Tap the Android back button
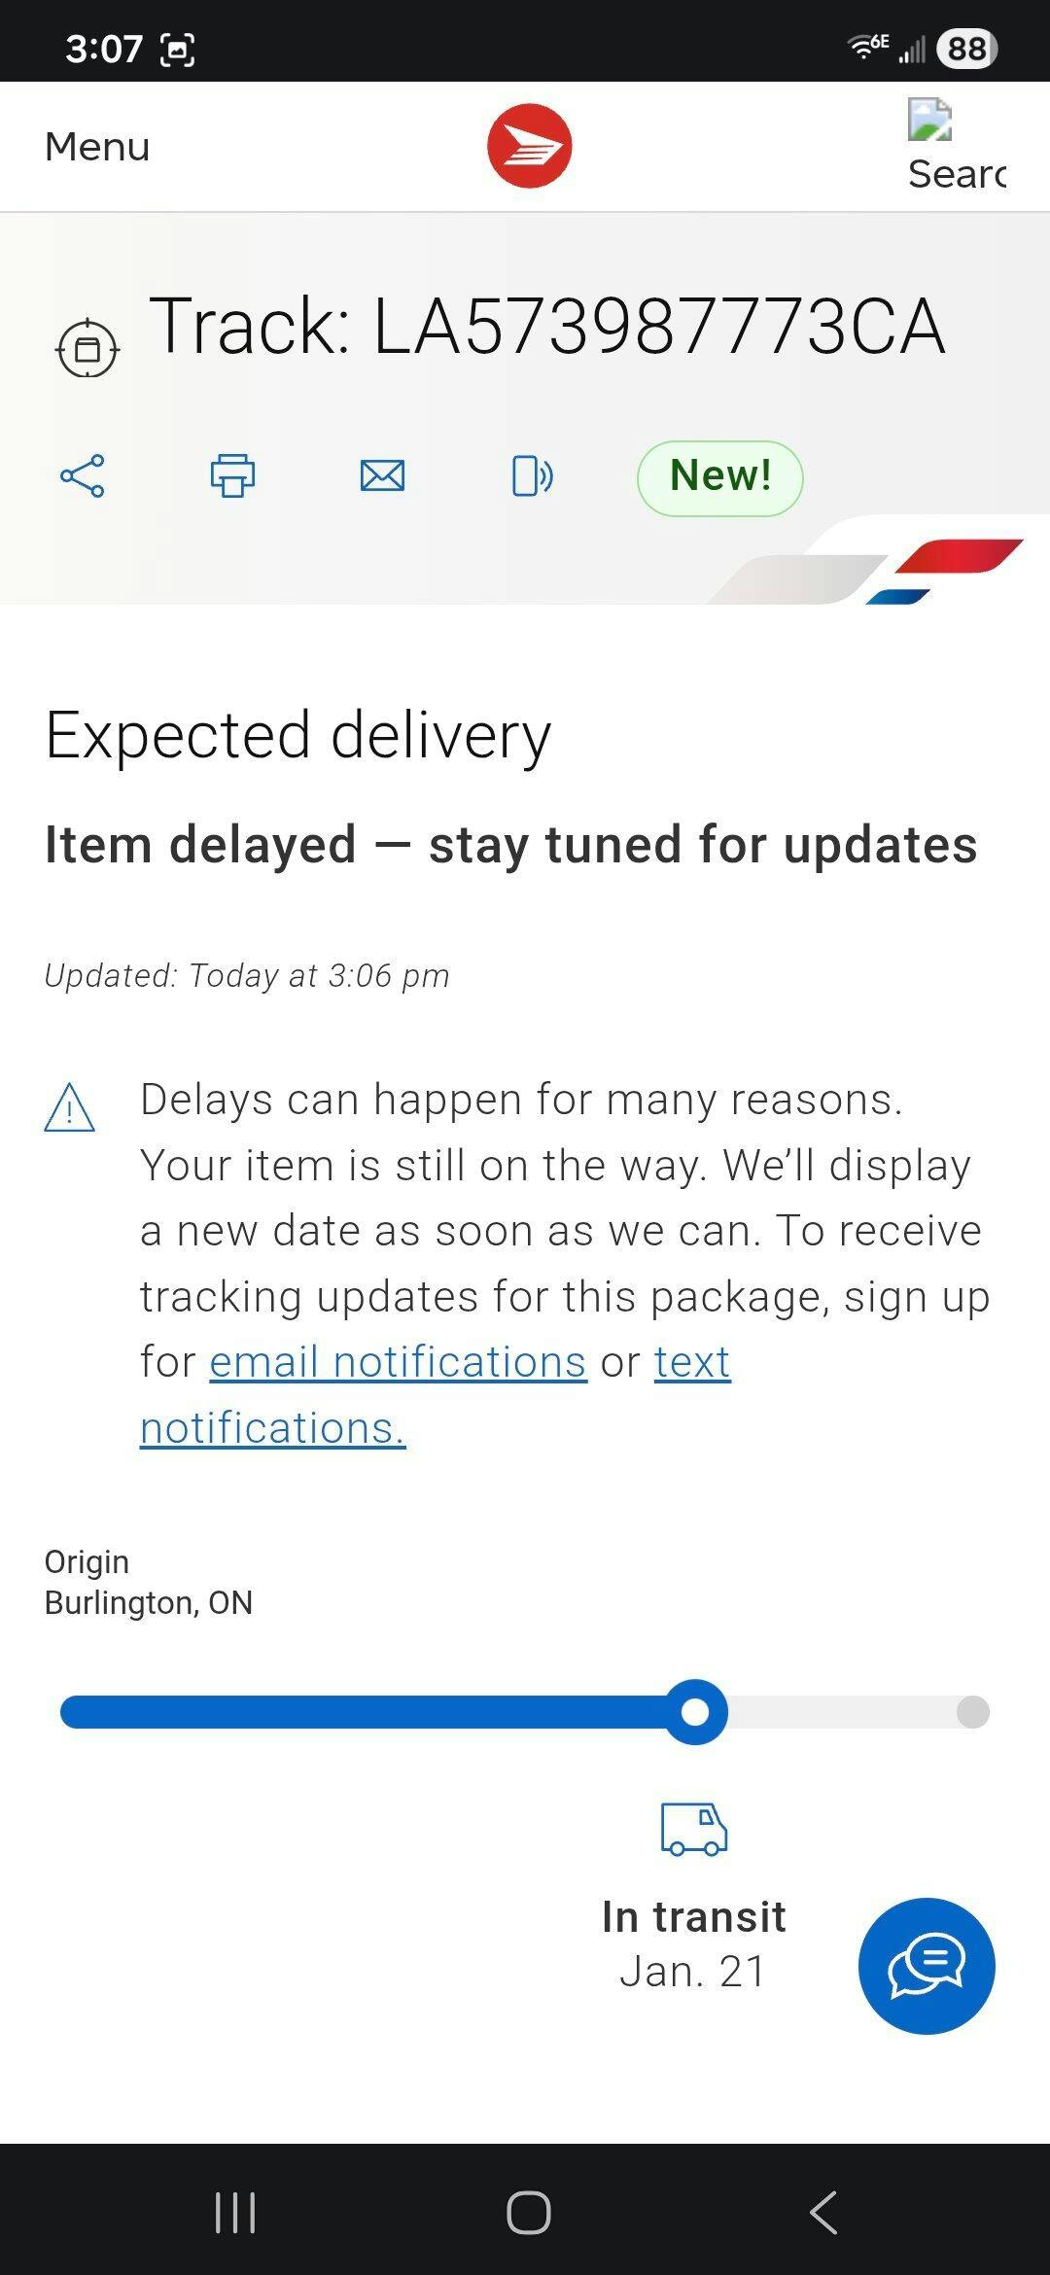This screenshot has width=1050, height=2275. click(x=822, y=2213)
